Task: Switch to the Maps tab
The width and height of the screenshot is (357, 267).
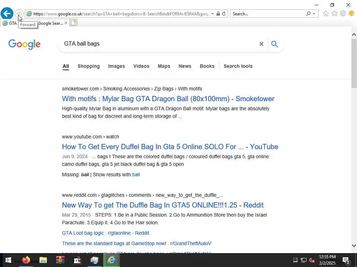Action: tap(164, 66)
